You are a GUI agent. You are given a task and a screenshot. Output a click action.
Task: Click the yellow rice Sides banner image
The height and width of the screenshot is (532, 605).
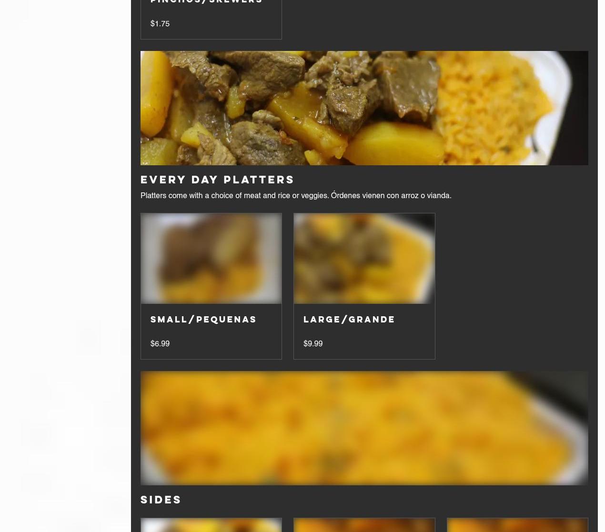point(364,428)
